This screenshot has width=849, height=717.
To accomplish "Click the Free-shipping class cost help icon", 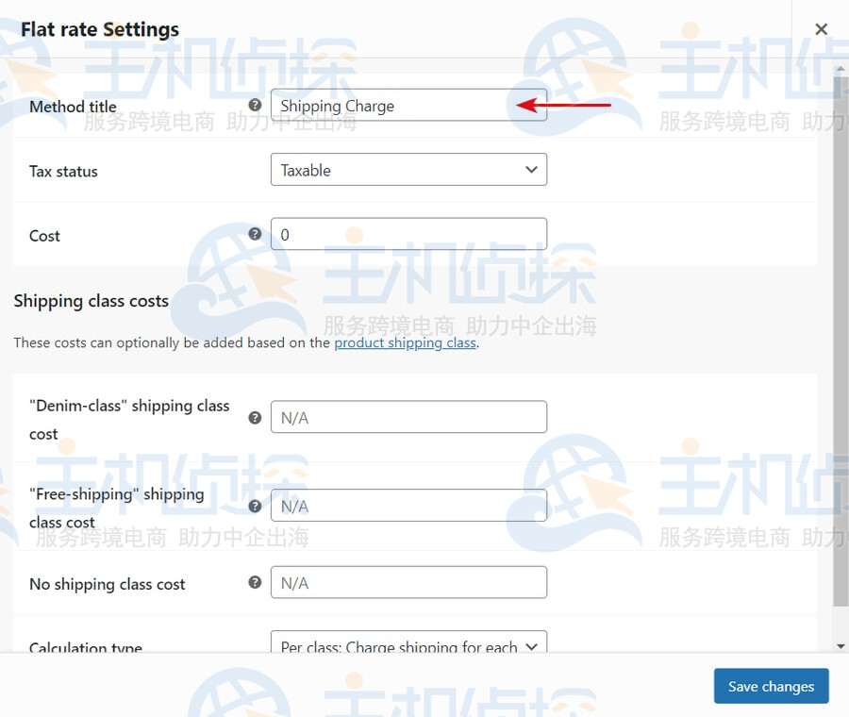I will [x=255, y=506].
